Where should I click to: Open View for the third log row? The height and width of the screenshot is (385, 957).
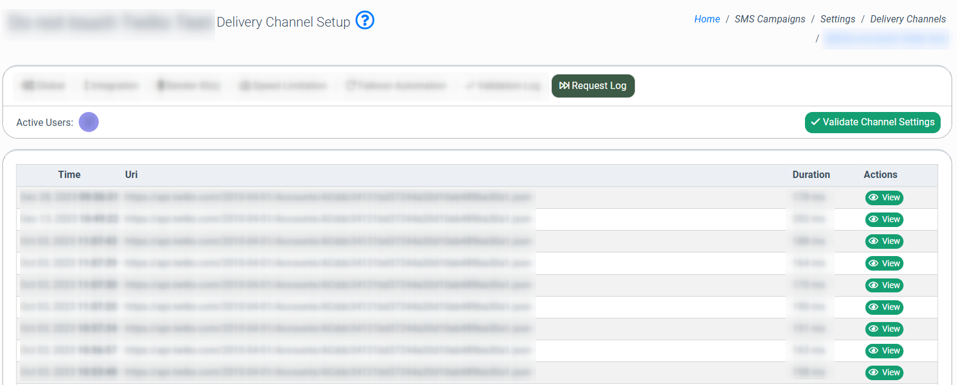[x=884, y=242]
